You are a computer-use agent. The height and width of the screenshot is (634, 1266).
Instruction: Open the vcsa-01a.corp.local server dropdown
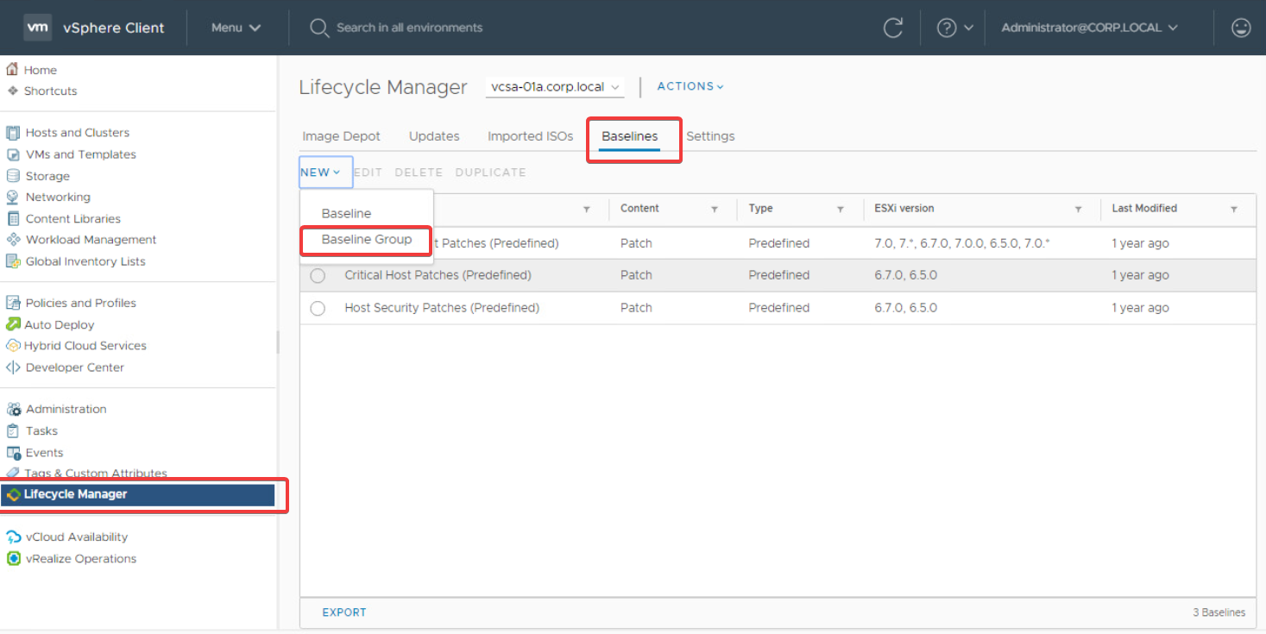[x=555, y=87]
